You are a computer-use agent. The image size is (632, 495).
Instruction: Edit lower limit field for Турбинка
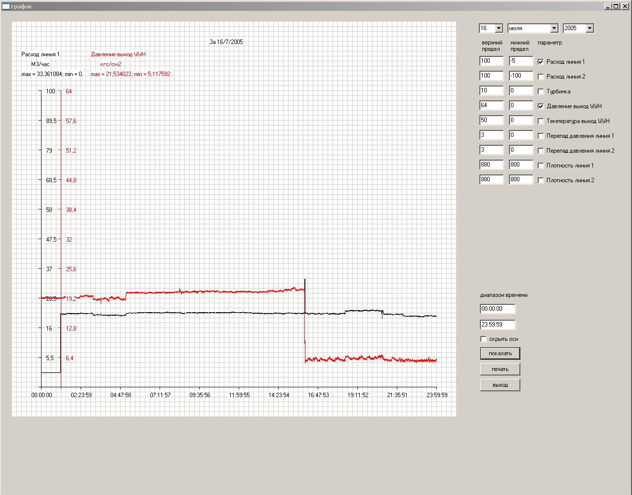[x=521, y=90]
